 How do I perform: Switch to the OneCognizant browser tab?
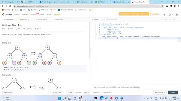coord(84,2)
